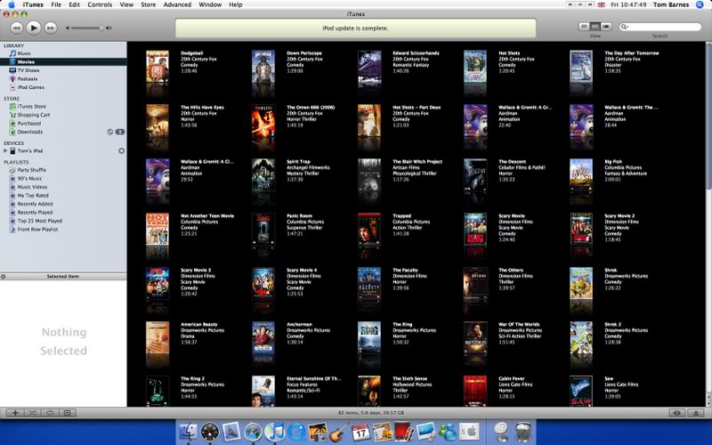Click the title 'War Of The Worlds'
The height and width of the screenshot is (445, 712).
click(519, 324)
